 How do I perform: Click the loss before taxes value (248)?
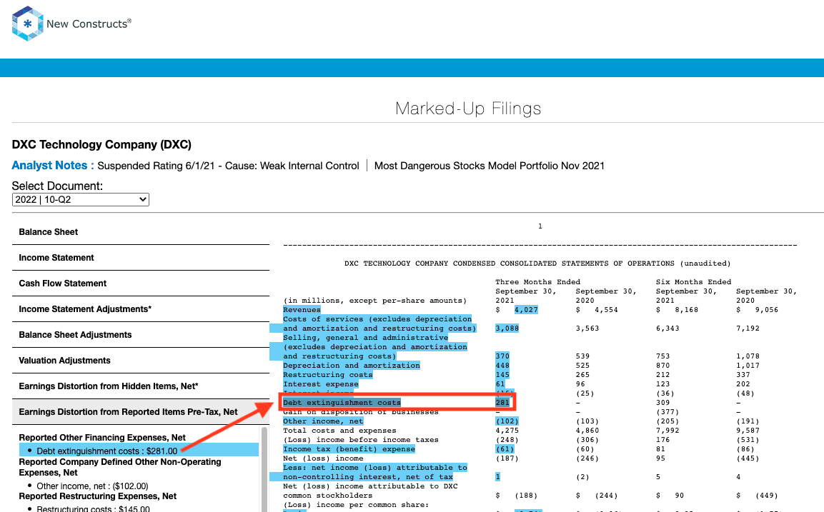tap(507, 440)
